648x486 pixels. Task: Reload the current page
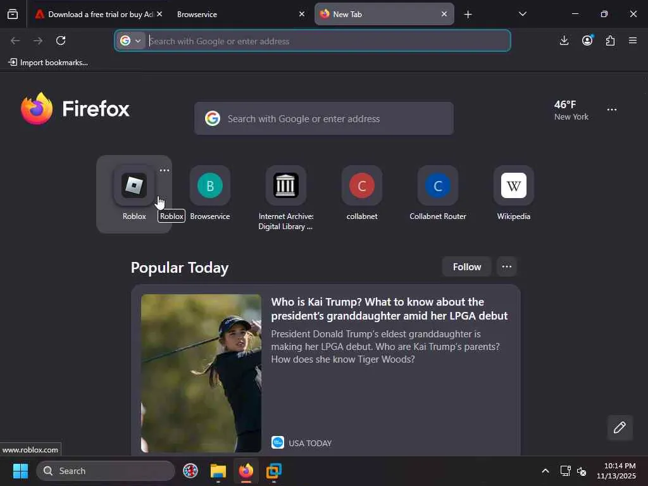click(61, 40)
